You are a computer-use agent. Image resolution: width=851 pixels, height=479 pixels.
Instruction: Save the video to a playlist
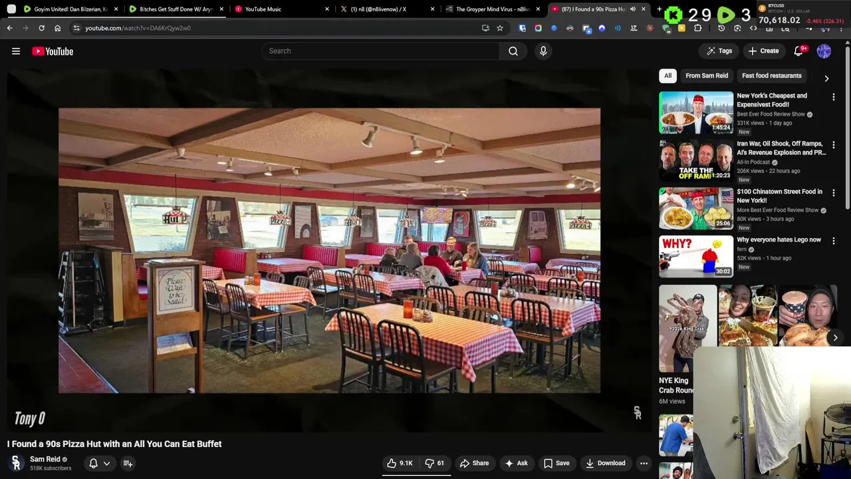click(556, 463)
